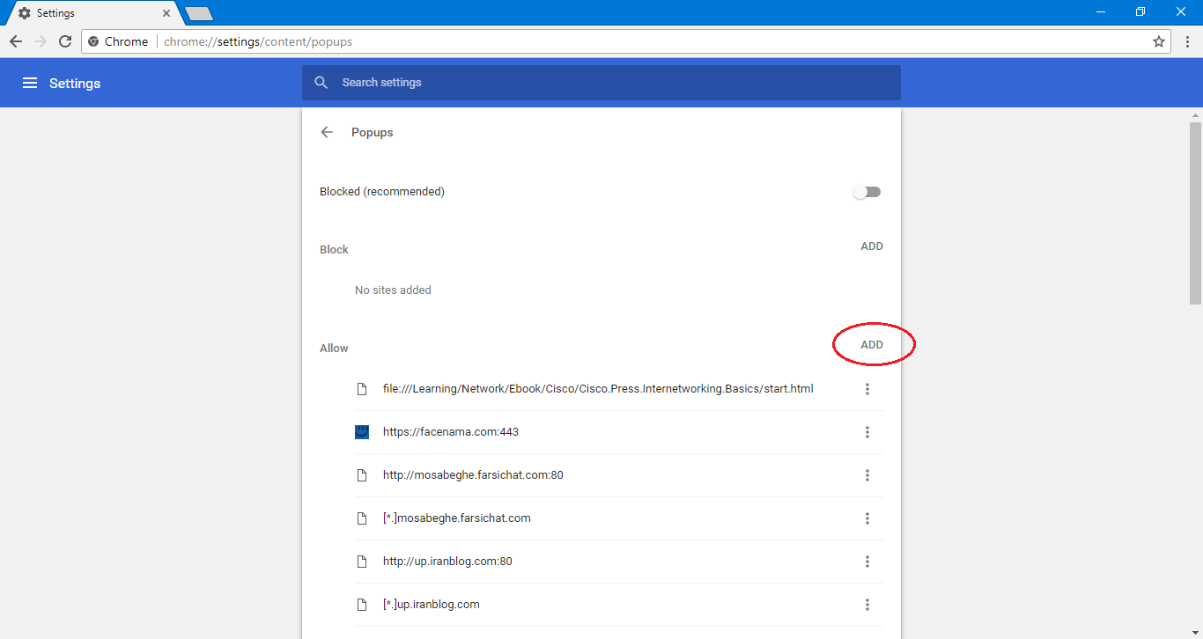The image size is (1203, 639).
Task: Select the [*.]up.iranblog.com entry text
Action: tap(432, 605)
